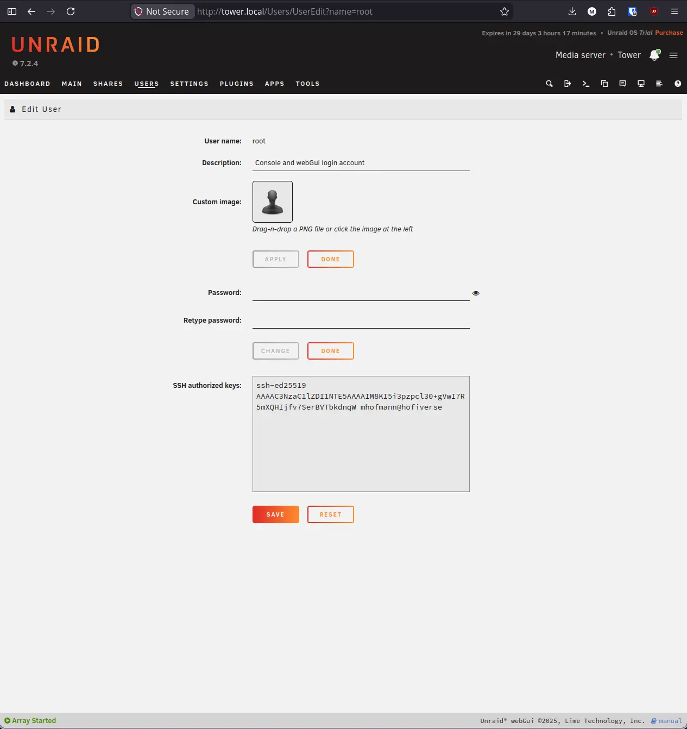Open Unraid hamburger menu beside the bell
Image resolution: width=687 pixels, height=729 pixels.
[673, 55]
